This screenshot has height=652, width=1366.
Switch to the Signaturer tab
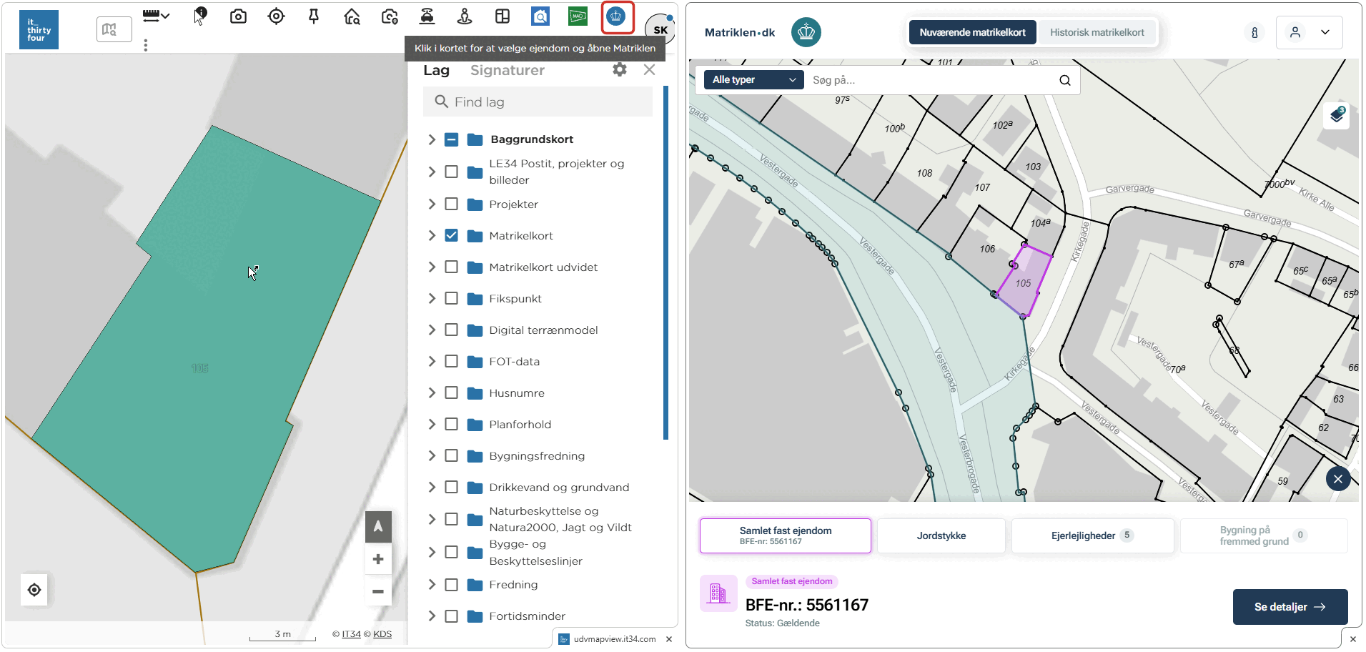pyautogui.click(x=508, y=70)
